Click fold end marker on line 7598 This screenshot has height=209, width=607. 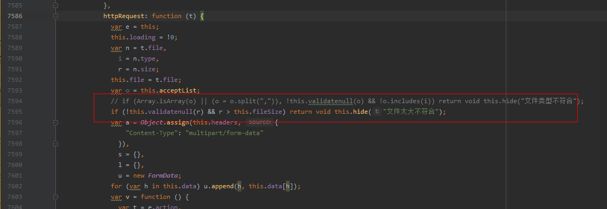[x=56, y=144]
